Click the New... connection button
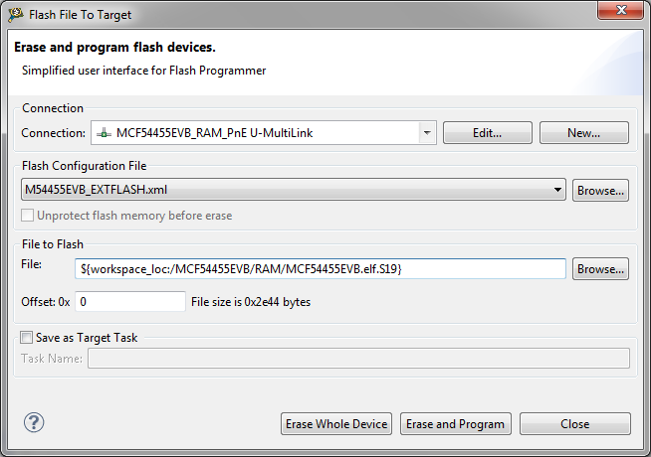Image resolution: width=651 pixels, height=457 pixels. (x=583, y=133)
